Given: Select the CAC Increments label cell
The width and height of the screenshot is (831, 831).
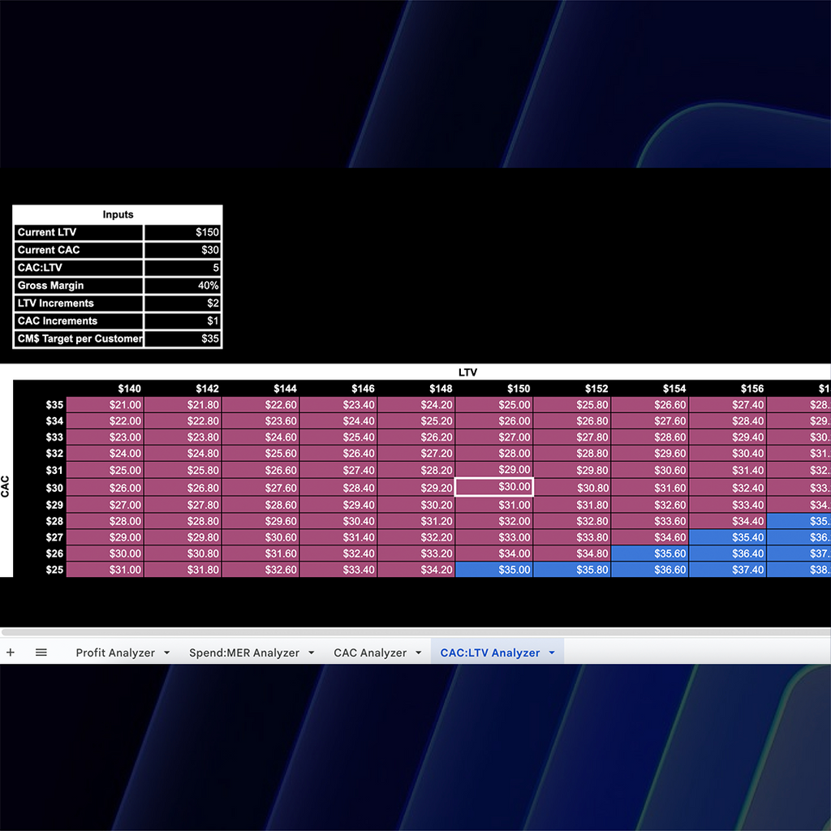Looking at the screenshot, I should click(x=78, y=321).
